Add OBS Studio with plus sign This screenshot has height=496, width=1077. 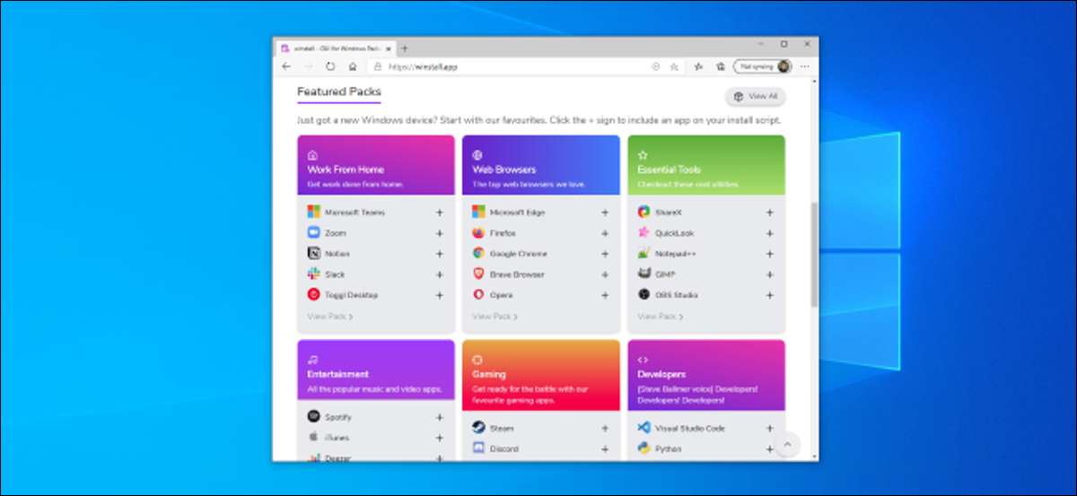pos(770,295)
